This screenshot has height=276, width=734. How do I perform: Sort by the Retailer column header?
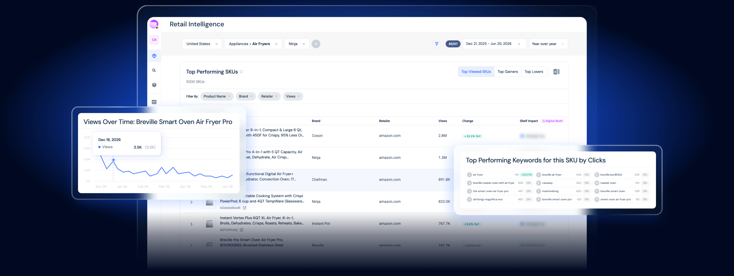[x=384, y=121]
